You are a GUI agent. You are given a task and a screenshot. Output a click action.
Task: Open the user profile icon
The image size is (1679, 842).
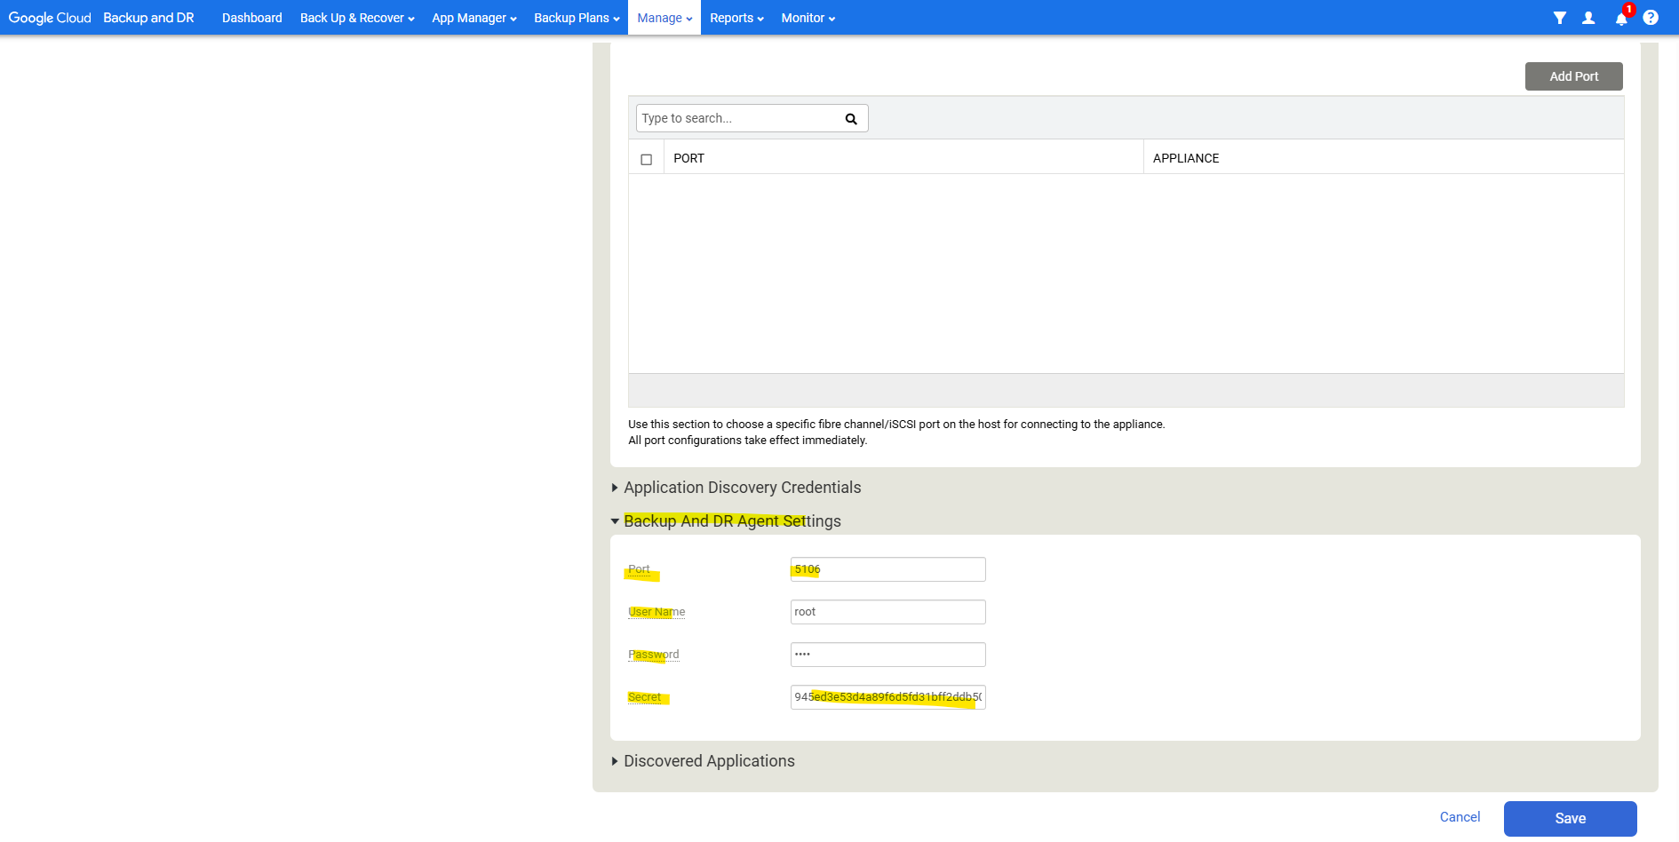point(1588,18)
